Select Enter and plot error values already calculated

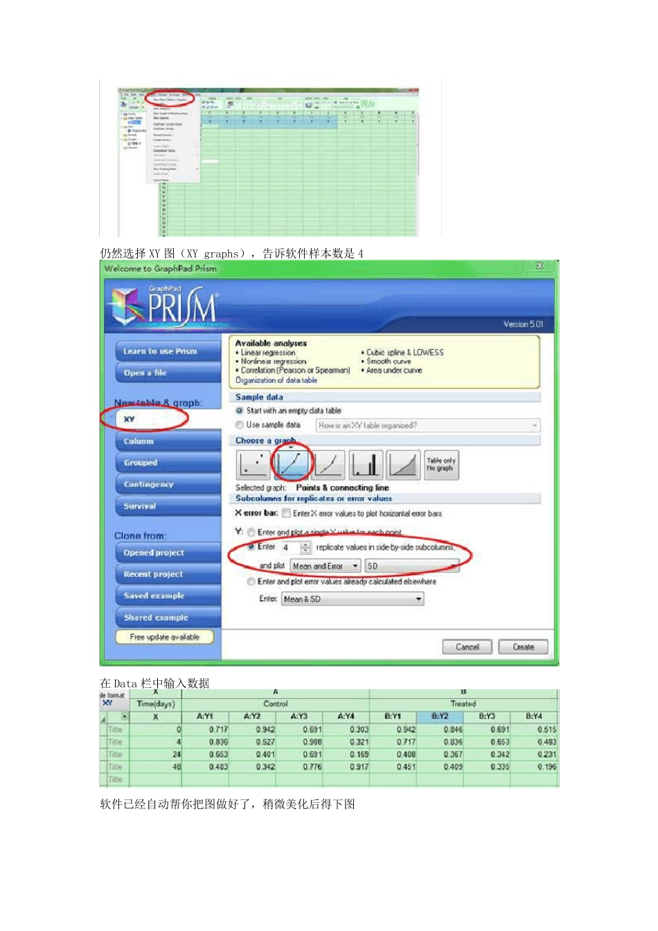[x=251, y=581]
